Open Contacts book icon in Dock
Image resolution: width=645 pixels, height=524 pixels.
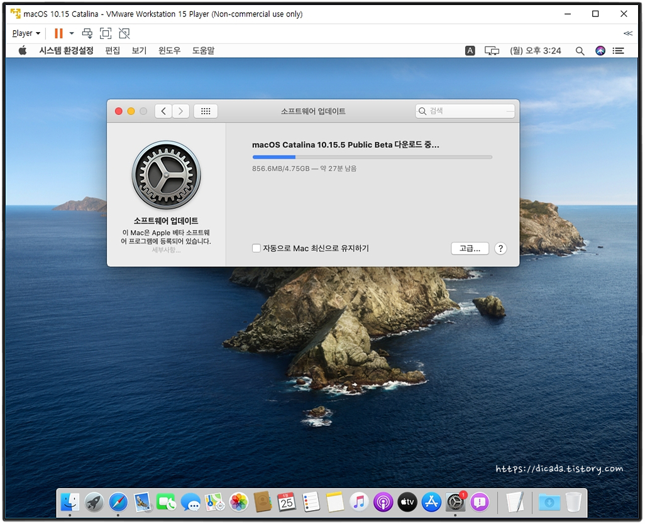(x=262, y=502)
